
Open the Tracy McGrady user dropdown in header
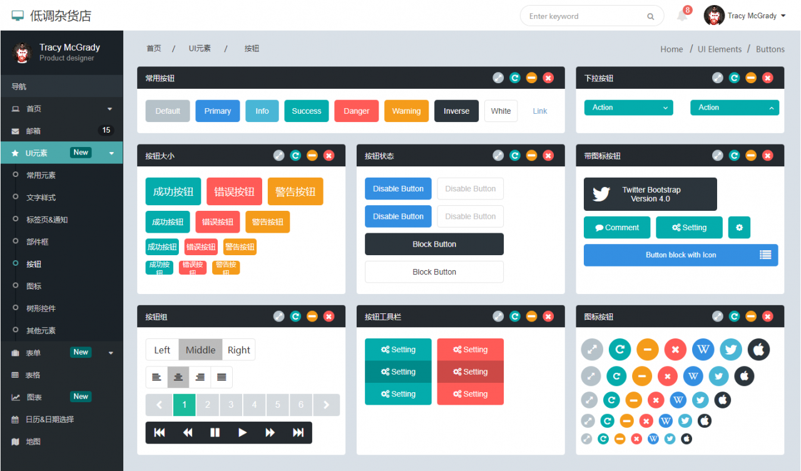click(x=757, y=16)
